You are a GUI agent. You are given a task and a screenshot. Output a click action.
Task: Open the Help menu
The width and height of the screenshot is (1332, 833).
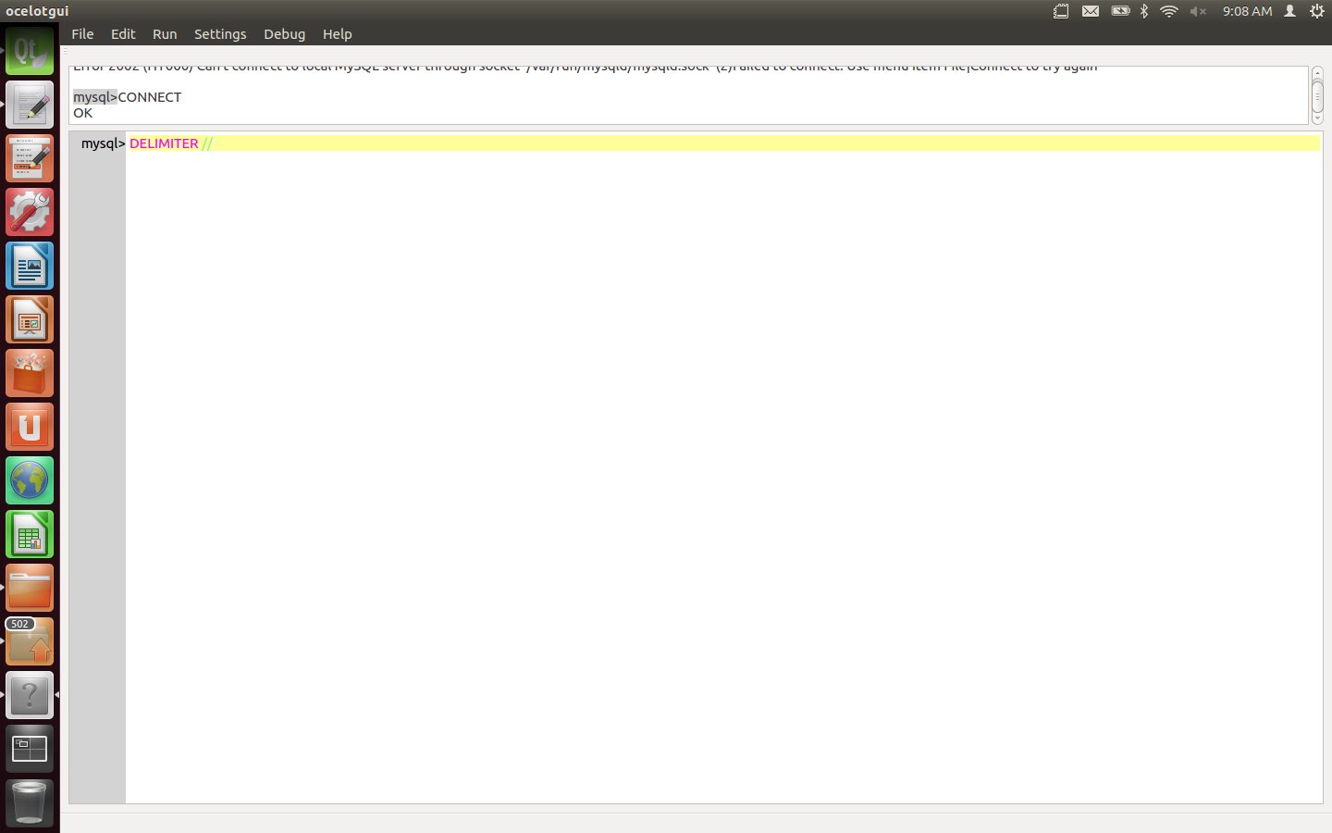pyautogui.click(x=337, y=34)
